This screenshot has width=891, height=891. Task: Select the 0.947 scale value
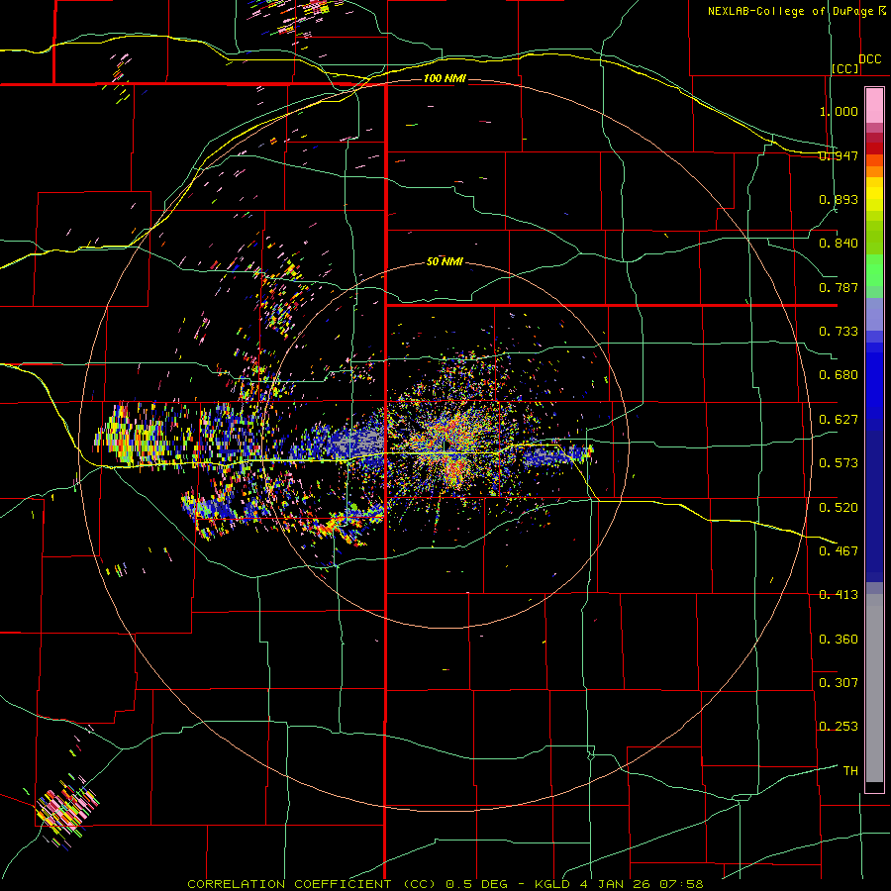click(839, 155)
